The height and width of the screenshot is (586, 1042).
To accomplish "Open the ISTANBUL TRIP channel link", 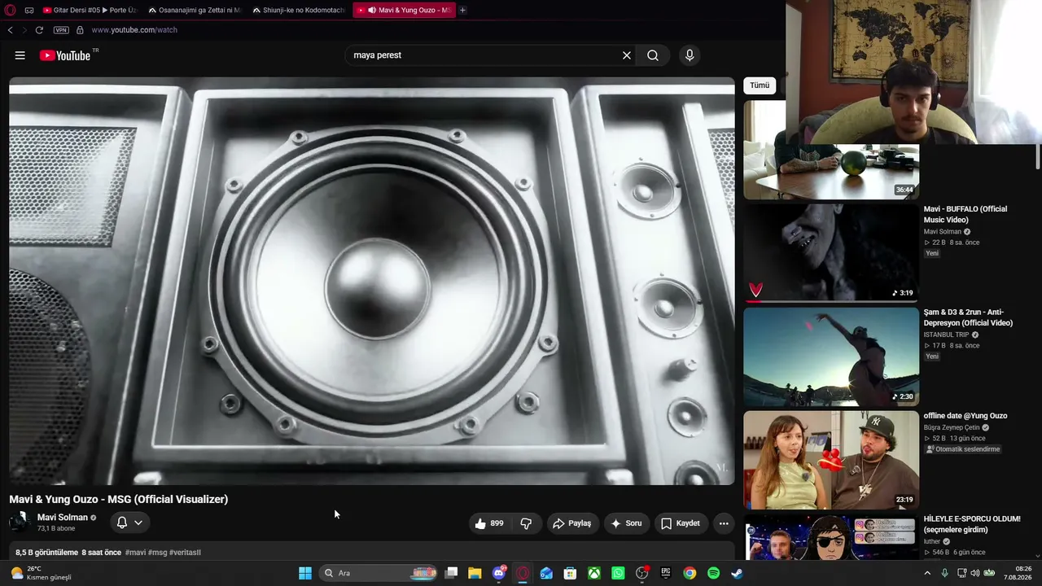I will tap(946, 335).
